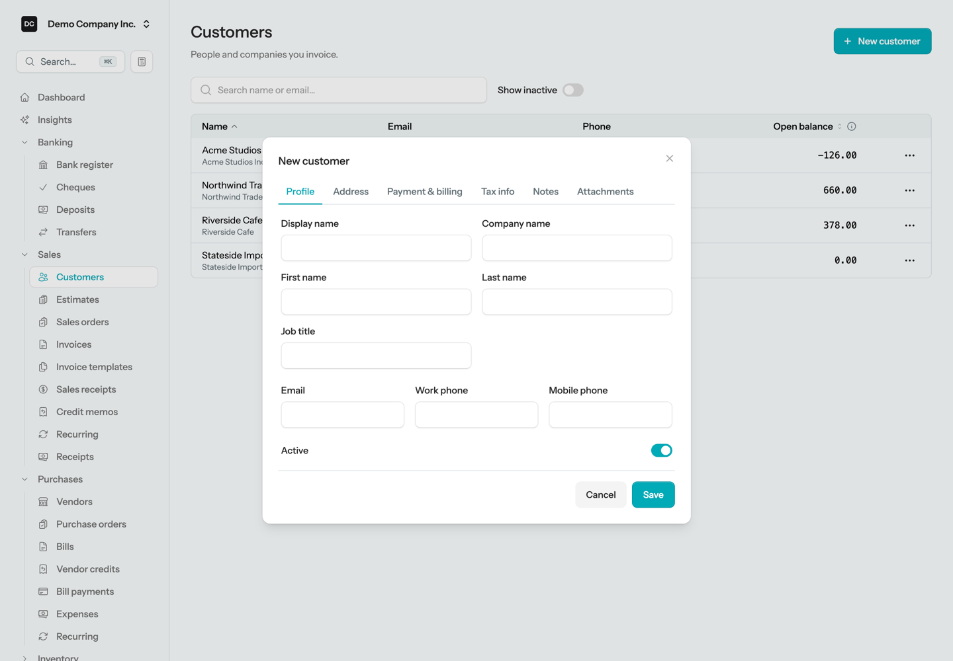Switch to the Tax info tab

tap(498, 192)
